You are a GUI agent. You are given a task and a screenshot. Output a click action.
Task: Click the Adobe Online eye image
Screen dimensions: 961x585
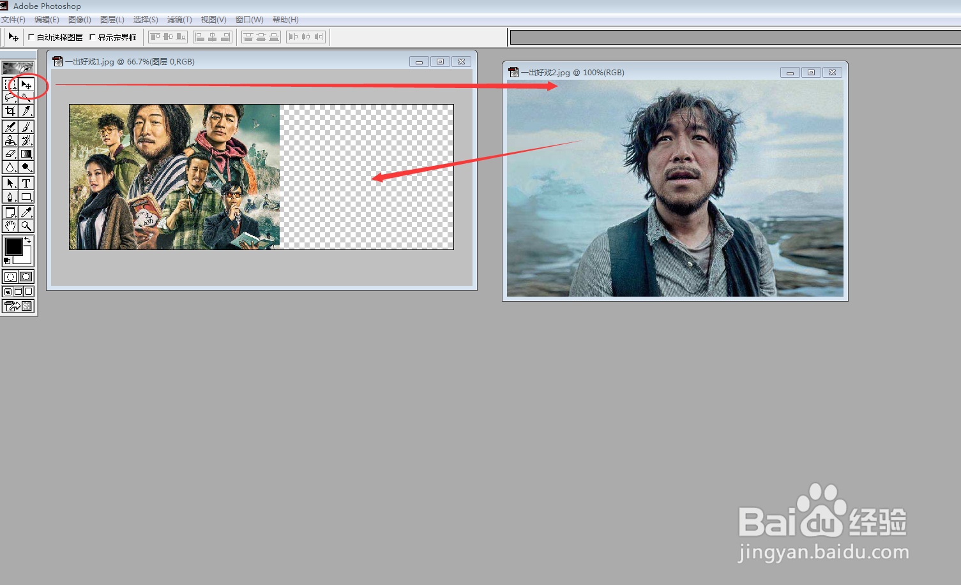(19, 68)
